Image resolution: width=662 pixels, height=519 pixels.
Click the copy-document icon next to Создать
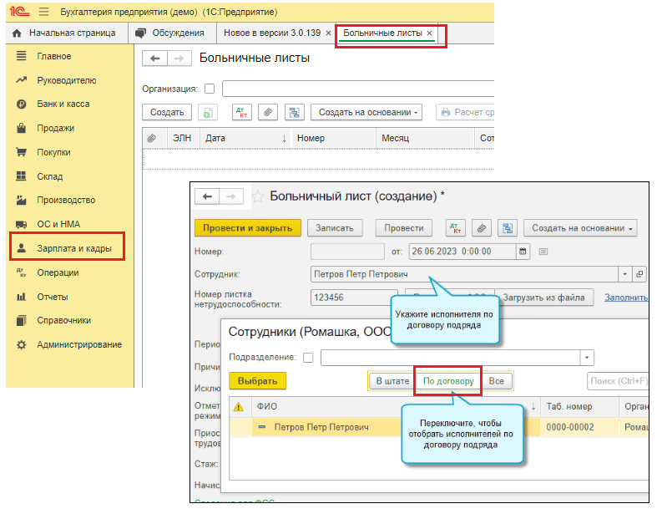point(208,113)
